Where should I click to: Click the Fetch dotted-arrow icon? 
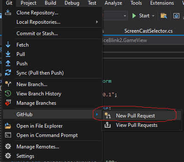click(x=8, y=45)
